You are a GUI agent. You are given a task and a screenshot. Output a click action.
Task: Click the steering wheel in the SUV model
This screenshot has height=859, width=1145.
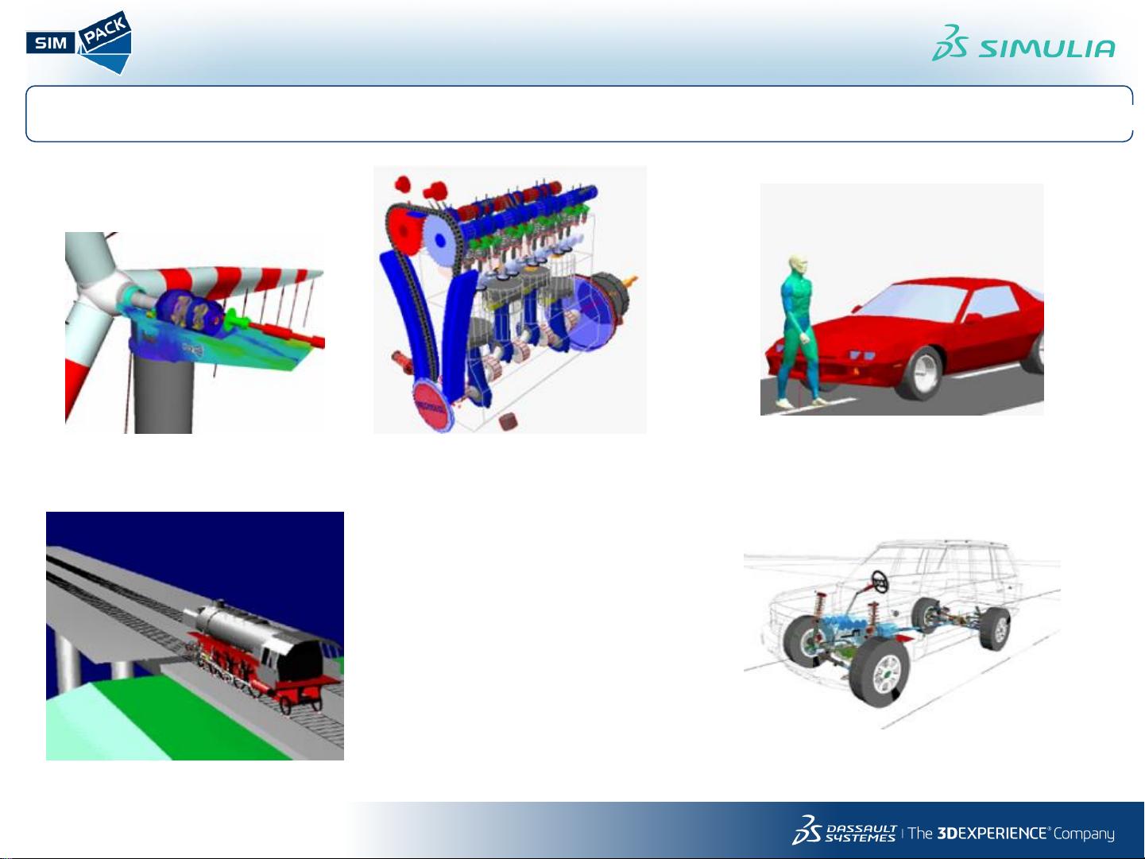tap(880, 579)
